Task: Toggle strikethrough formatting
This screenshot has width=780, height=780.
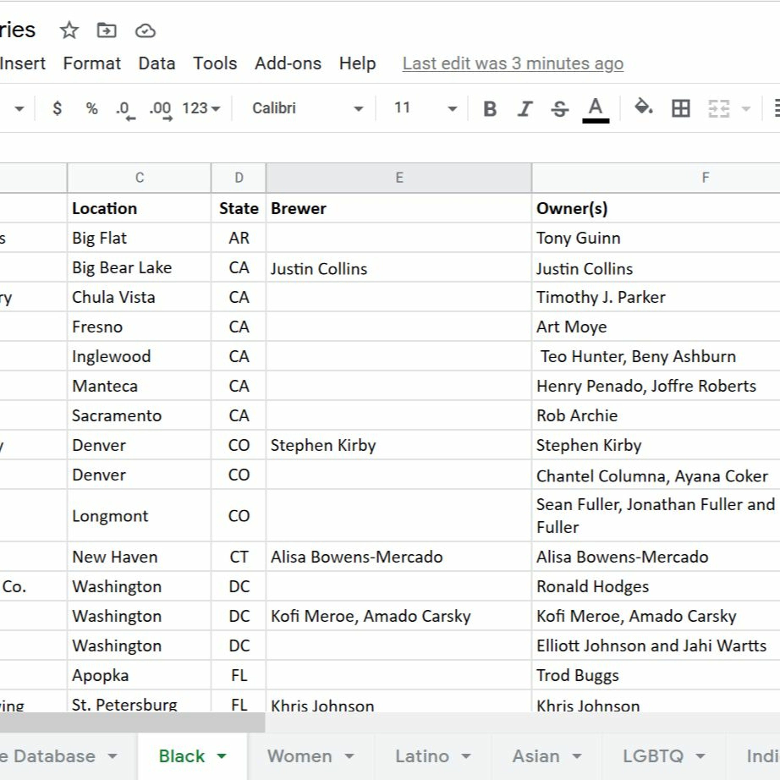Action: 560,109
